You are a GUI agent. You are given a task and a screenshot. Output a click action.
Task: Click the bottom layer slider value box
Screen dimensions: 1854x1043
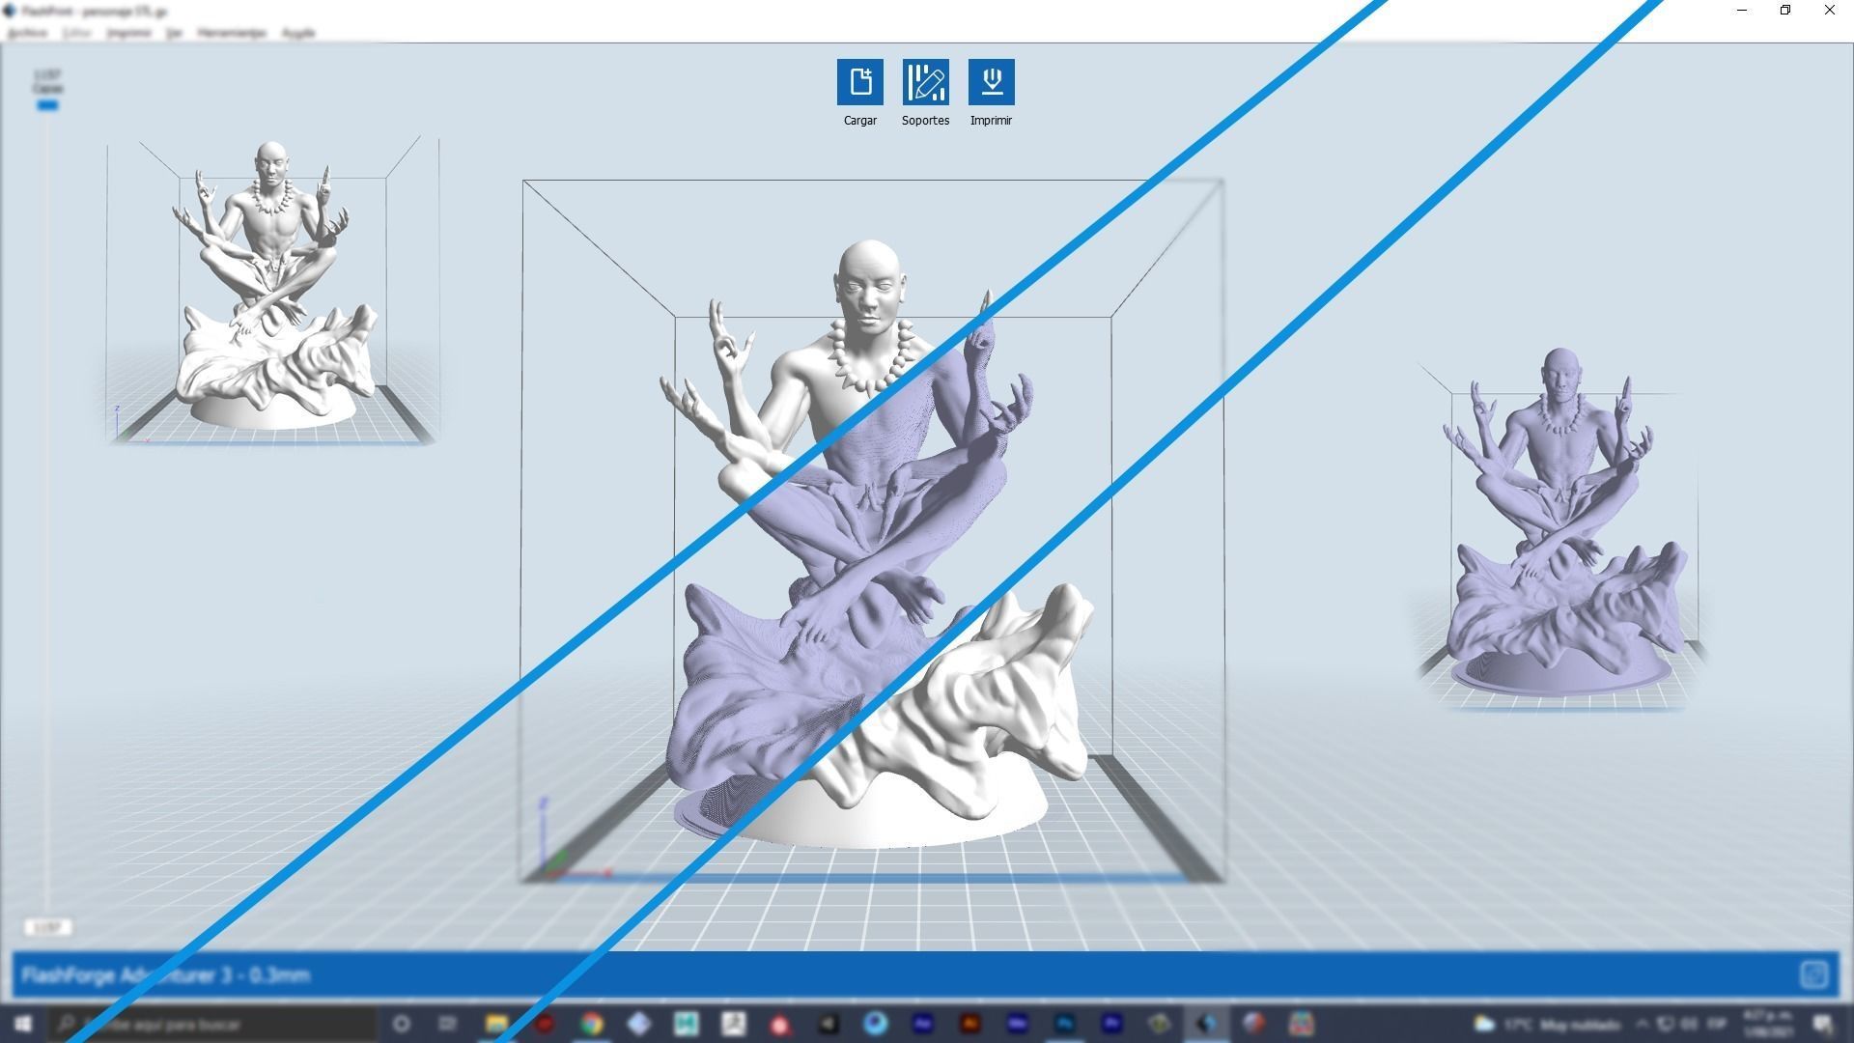point(47,927)
